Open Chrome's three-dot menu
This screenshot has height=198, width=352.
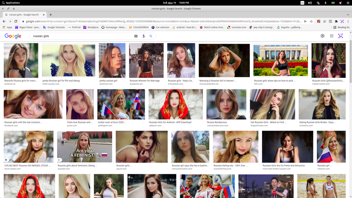[x=348, y=21]
